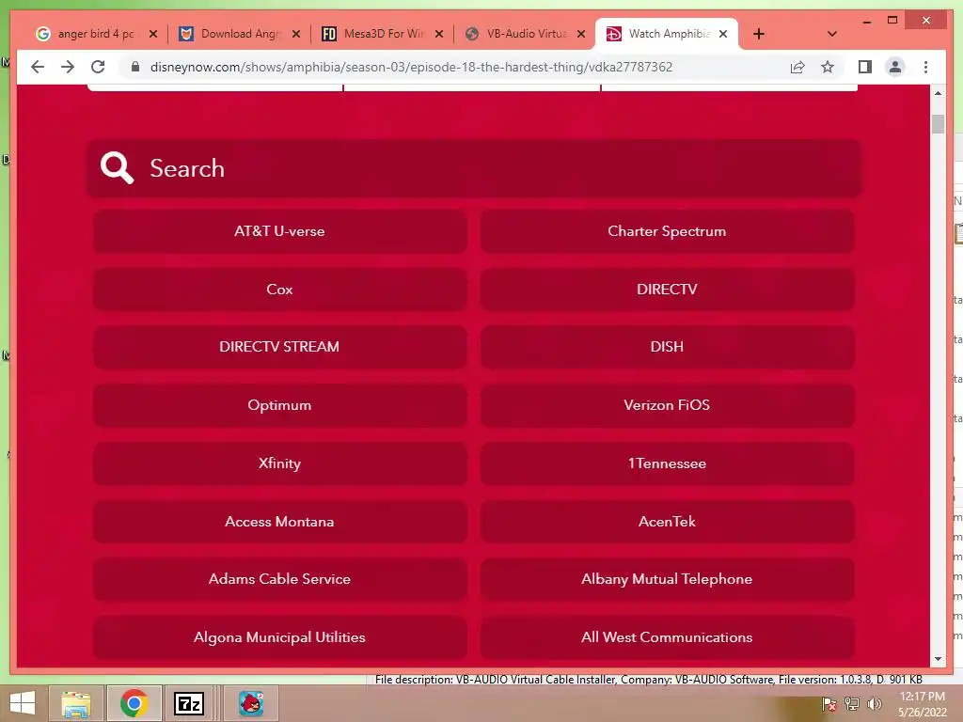Viewport: 963px width, 722px height.
Task: Toggle browser side panel
Action: pos(865,67)
